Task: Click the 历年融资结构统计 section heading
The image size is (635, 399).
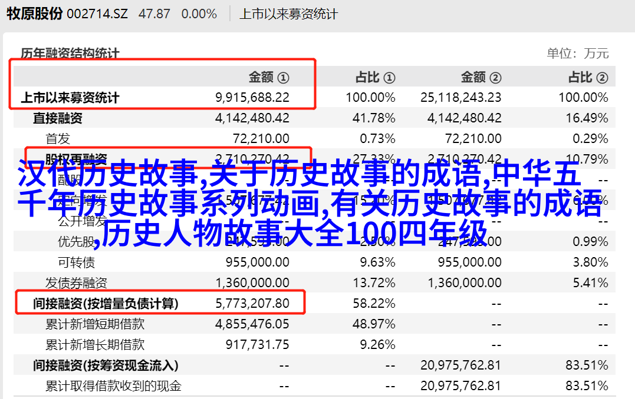Action: tap(70, 54)
